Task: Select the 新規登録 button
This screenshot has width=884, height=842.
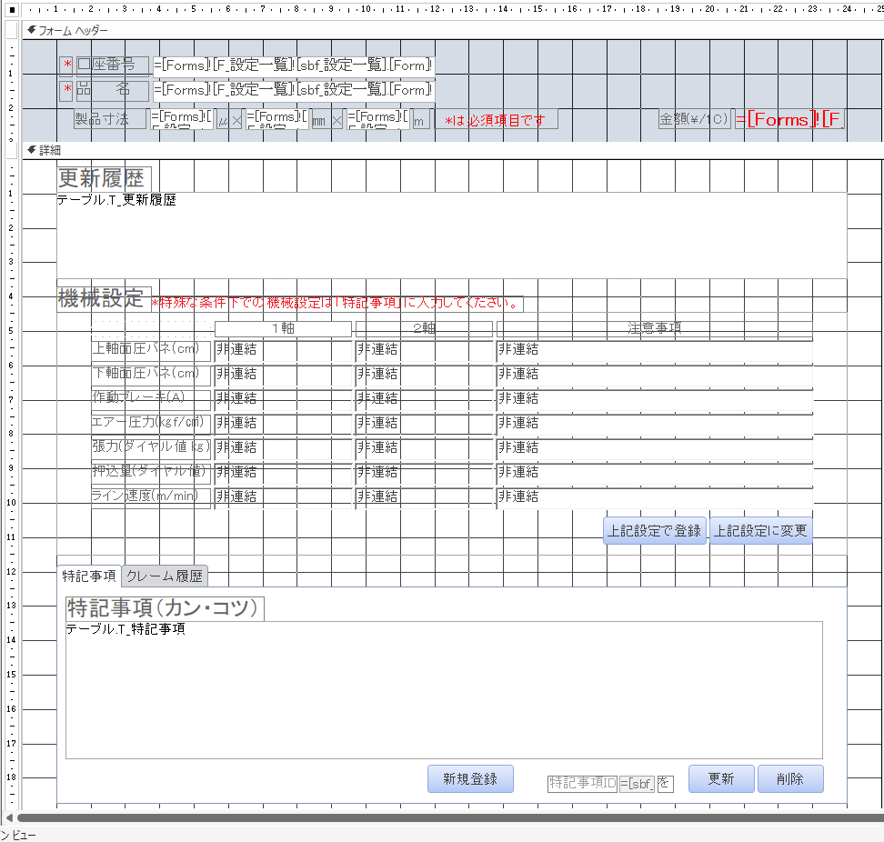Action: coord(470,778)
